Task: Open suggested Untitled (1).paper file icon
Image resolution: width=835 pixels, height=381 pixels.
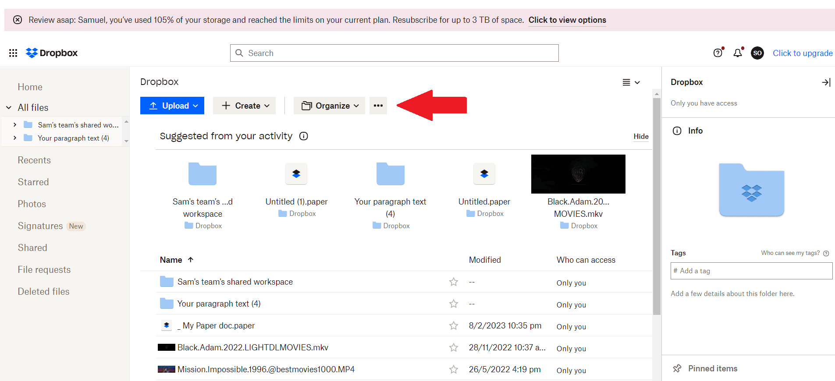Action: point(296,174)
